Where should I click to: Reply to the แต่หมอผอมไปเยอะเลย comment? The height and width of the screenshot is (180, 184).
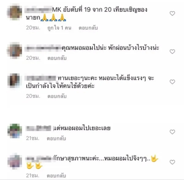click(x=56, y=138)
